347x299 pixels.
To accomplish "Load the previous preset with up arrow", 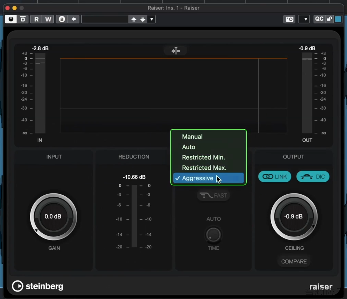I will pos(134,19).
